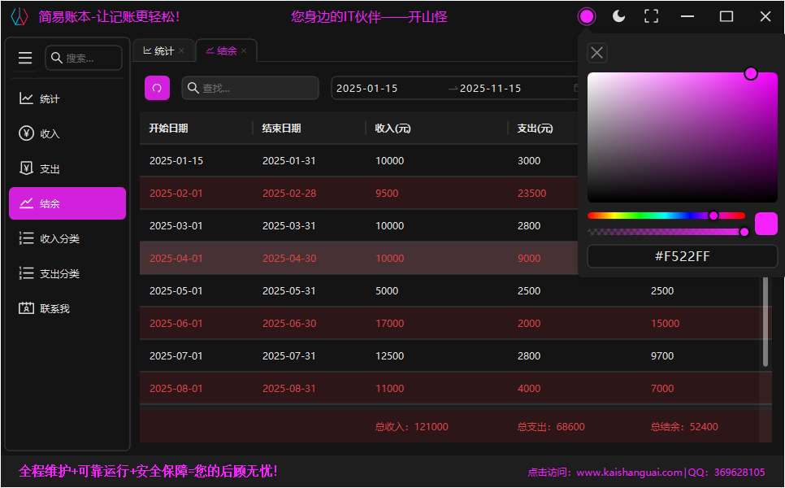Open 收入分类 in the sidebar

coord(67,238)
